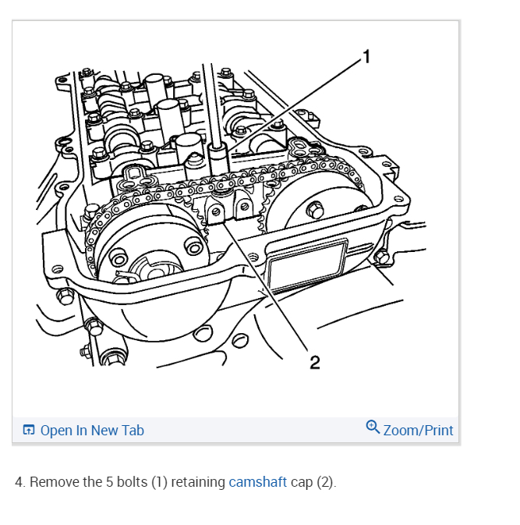The image size is (520, 525).
Task: Click the hex bolt on the cover's right side
Action: (x=381, y=257)
